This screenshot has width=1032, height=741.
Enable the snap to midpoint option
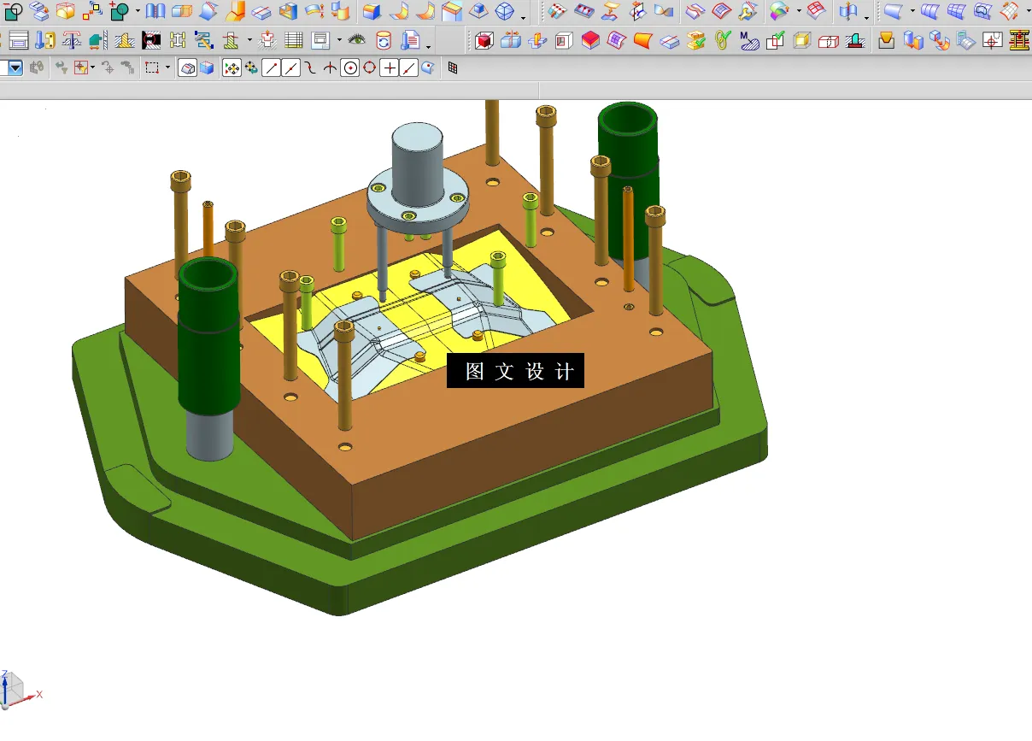(291, 68)
